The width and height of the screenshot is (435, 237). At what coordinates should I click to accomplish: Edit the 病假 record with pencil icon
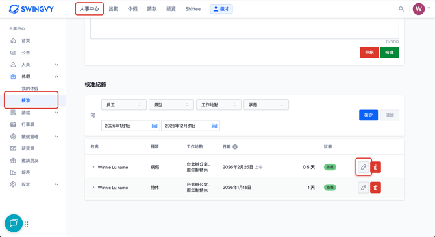pos(364,167)
